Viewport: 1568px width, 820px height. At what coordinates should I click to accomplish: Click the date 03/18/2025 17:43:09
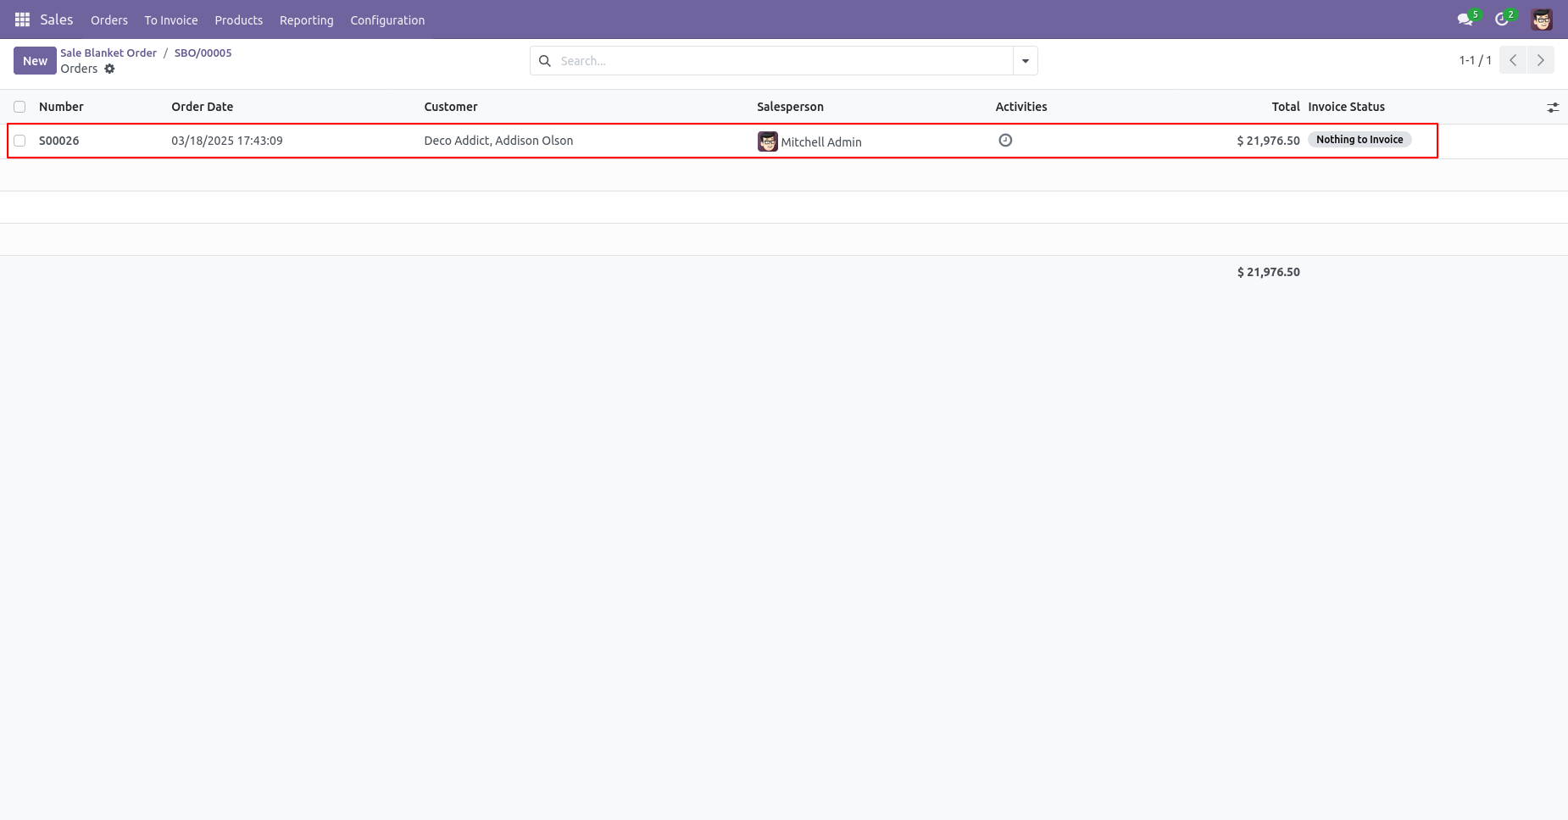(227, 141)
